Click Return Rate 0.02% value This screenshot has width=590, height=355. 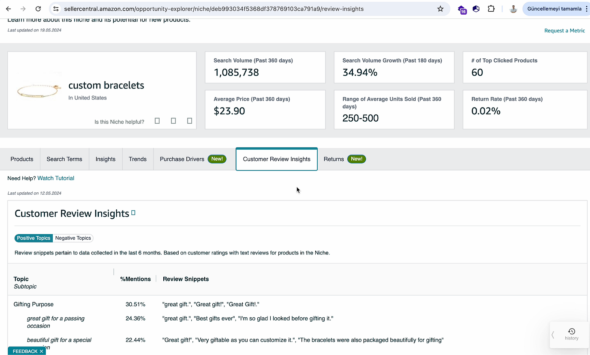tap(486, 111)
